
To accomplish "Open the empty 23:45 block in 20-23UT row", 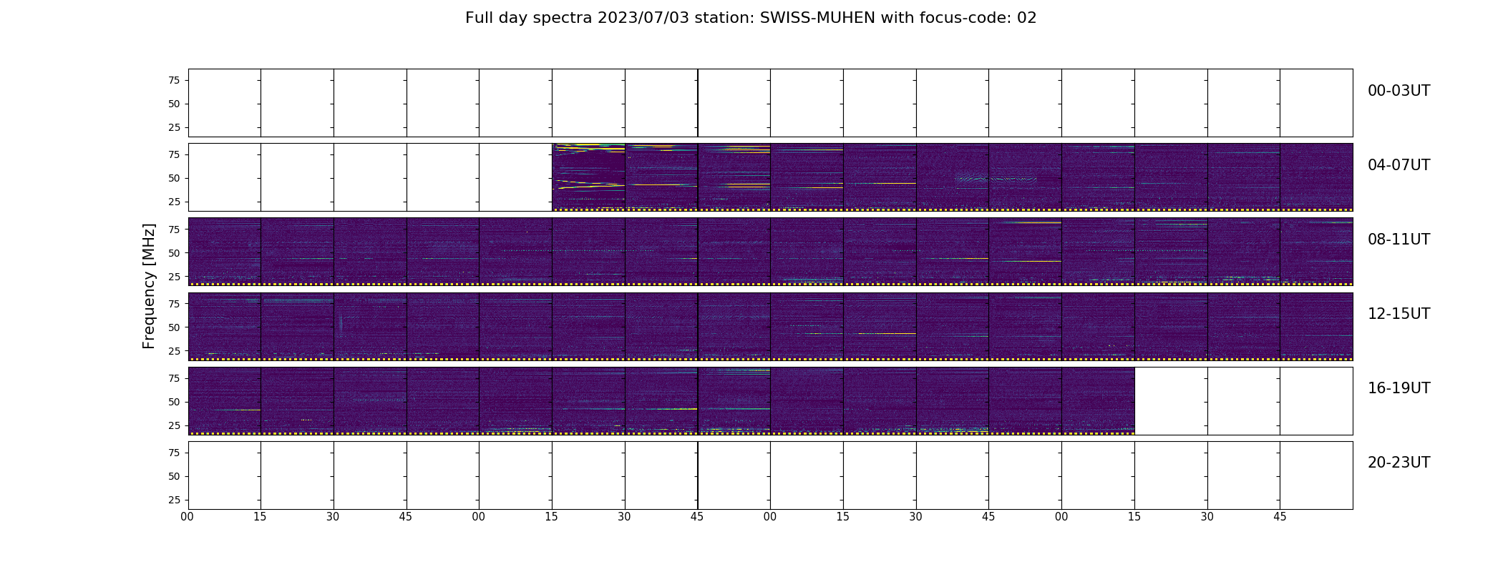I will click(x=1316, y=475).
